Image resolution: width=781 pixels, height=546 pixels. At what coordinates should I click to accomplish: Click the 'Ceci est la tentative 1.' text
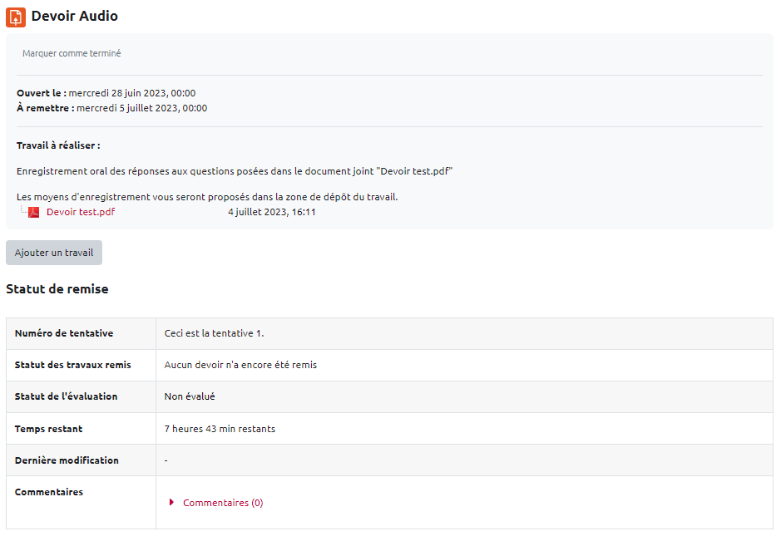(214, 333)
